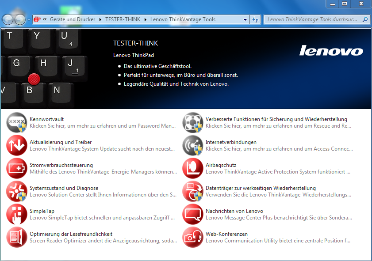
Task: Click the 'Lenovo ThinkPad' banner subtitle
Action: pyautogui.click(x=134, y=55)
